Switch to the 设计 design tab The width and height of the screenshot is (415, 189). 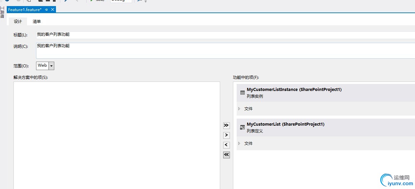pos(18,22)
